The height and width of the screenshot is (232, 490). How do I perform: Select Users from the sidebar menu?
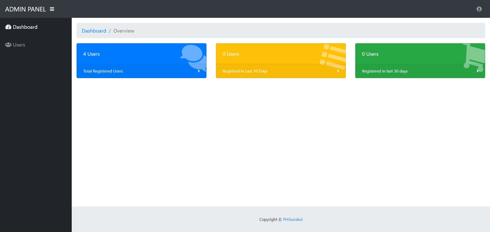(19, 45)
